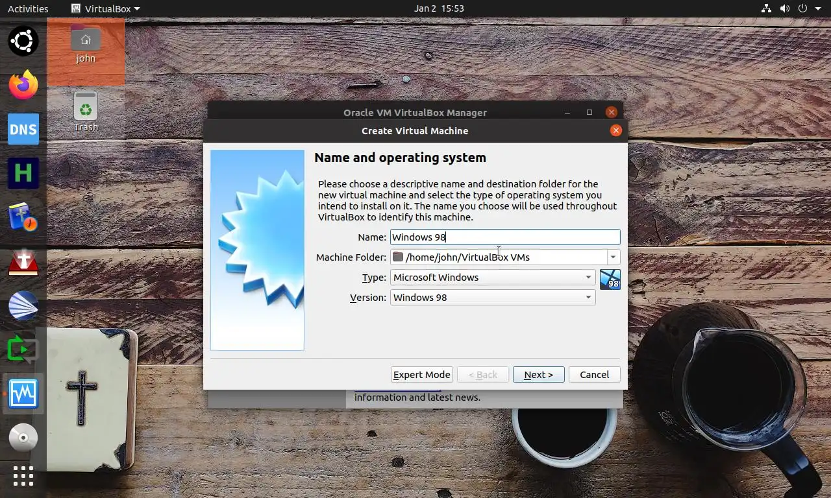Open the john home folder icon
831x498 pixels.
pos(86,44)
